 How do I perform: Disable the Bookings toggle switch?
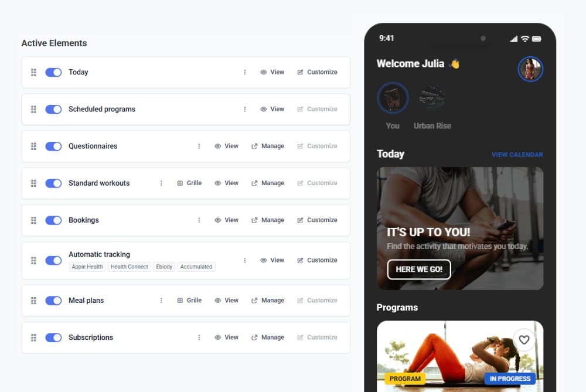tap(53, 220)
